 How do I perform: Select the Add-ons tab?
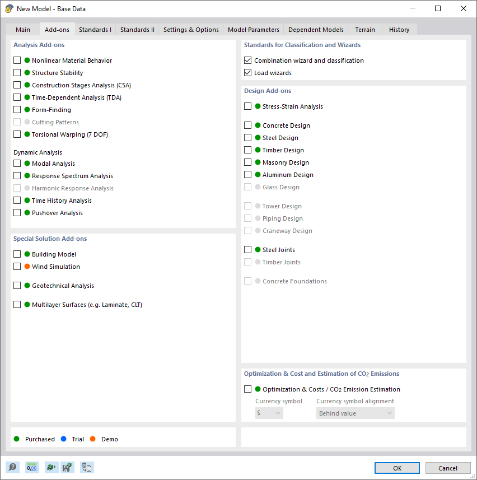(57, 30)
